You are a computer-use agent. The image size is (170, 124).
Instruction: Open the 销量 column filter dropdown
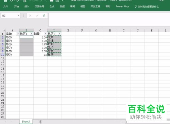[46, 34]
